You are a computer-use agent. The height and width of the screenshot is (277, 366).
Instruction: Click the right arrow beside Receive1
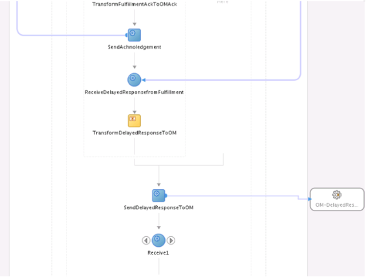(171, 240)
